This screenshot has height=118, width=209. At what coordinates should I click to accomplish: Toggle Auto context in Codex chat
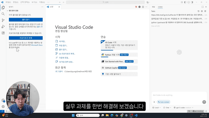pyautogui.click(x=164, y=102)
